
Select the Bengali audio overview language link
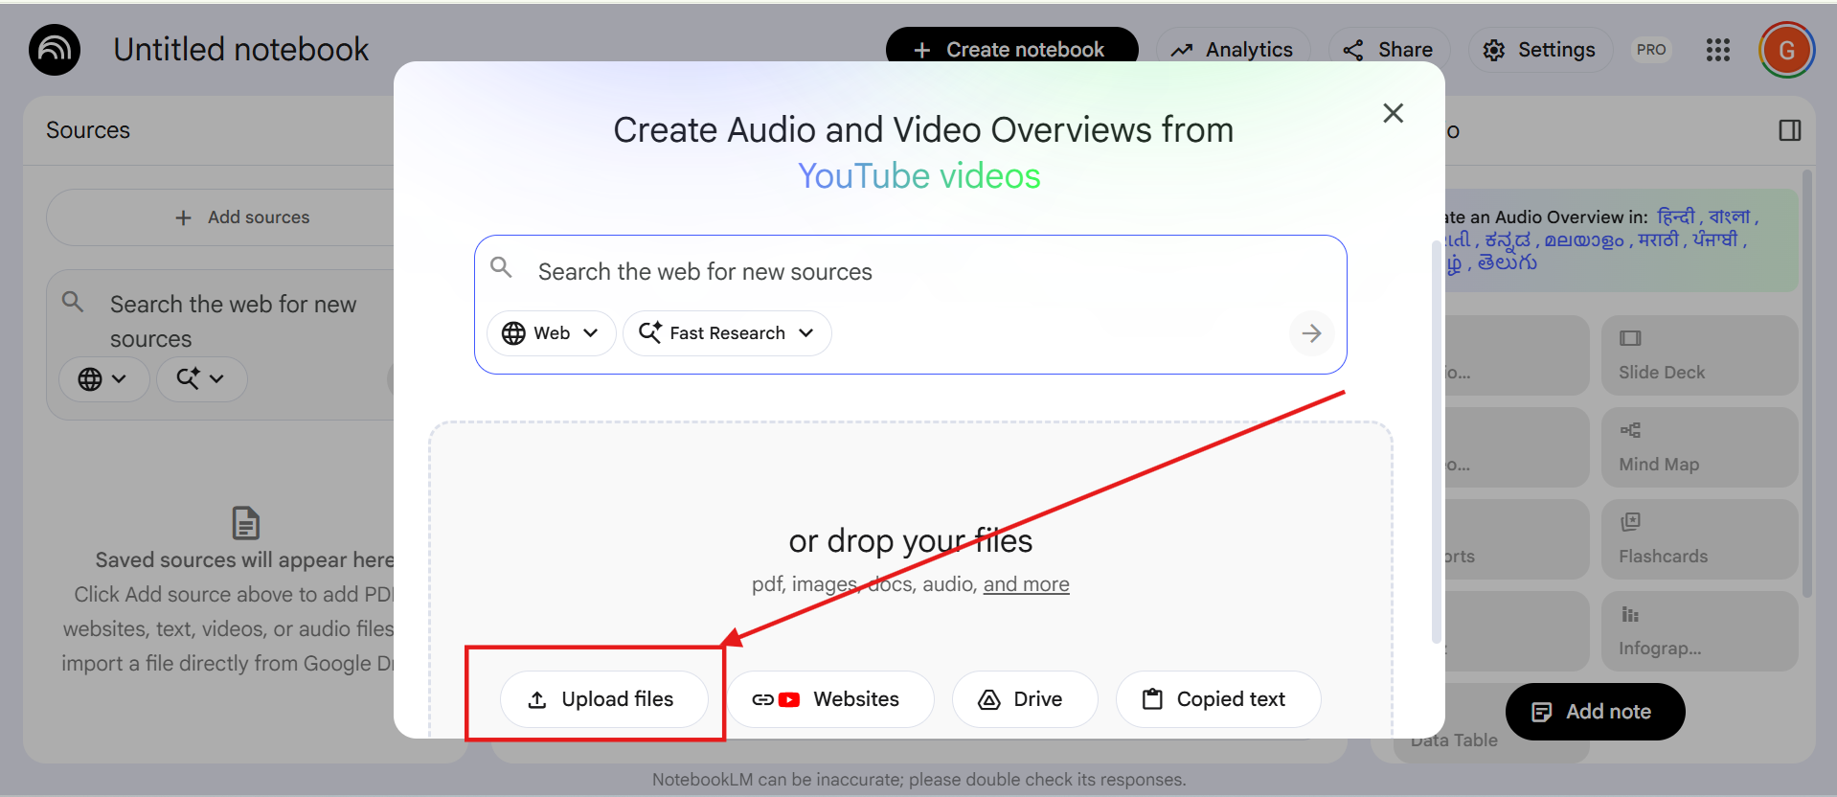(x=1730, y=216)
